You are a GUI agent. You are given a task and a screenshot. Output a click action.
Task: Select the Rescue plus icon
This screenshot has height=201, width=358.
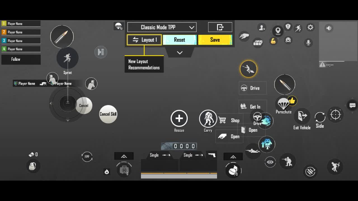click(179, 119)
